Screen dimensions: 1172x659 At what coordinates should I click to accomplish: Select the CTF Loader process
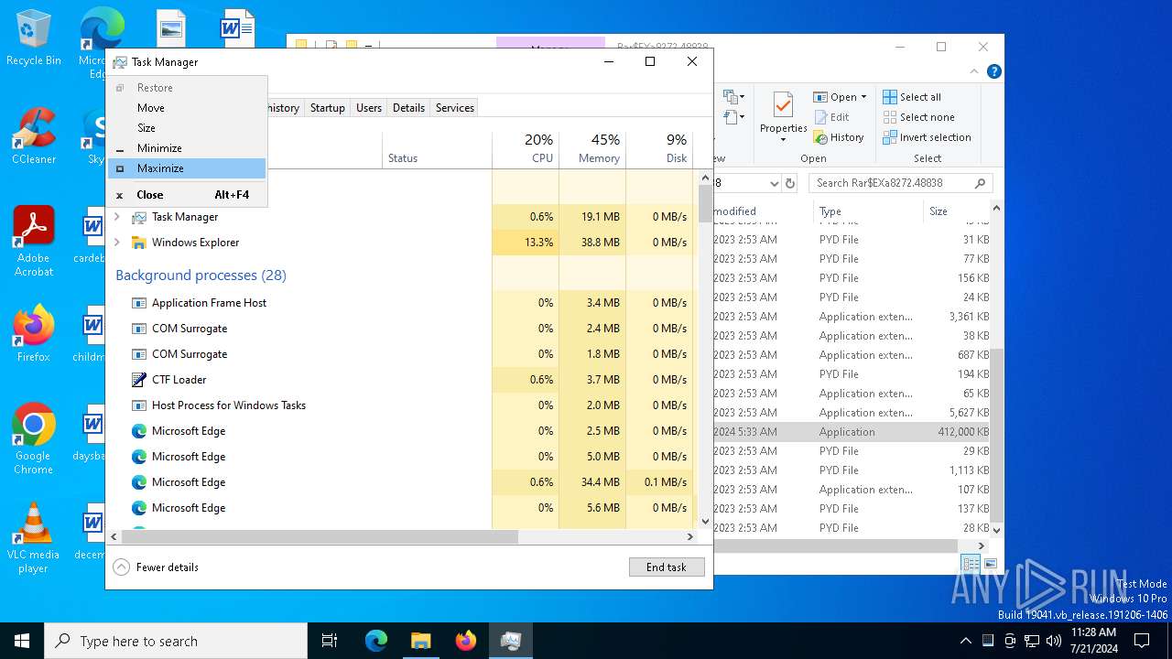coord(400,380)
